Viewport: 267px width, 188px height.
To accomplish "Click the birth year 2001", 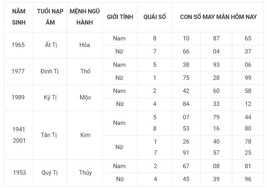I will tap(19, 140).
